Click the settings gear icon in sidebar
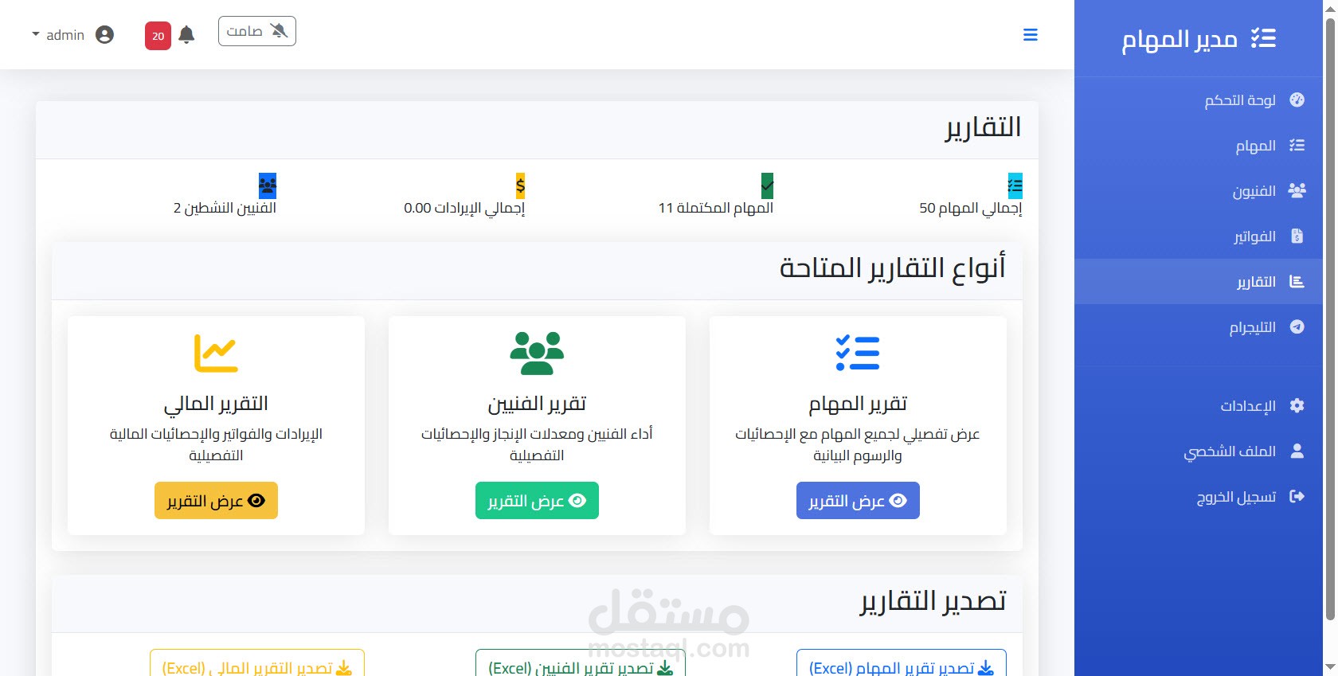The image size is (1338, 676). click(1297, 405)
